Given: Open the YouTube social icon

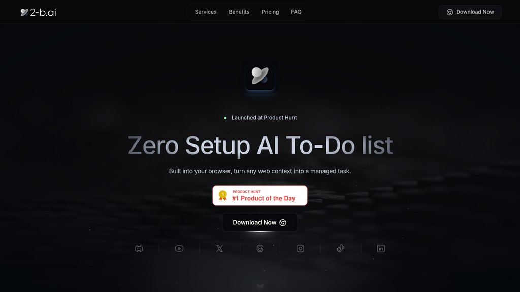Looking at the screenshot, I should [179, 248].
